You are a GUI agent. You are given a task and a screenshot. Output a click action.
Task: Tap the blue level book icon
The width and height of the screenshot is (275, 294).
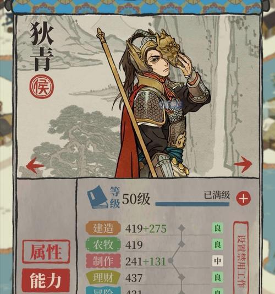(x=98, y=197)
